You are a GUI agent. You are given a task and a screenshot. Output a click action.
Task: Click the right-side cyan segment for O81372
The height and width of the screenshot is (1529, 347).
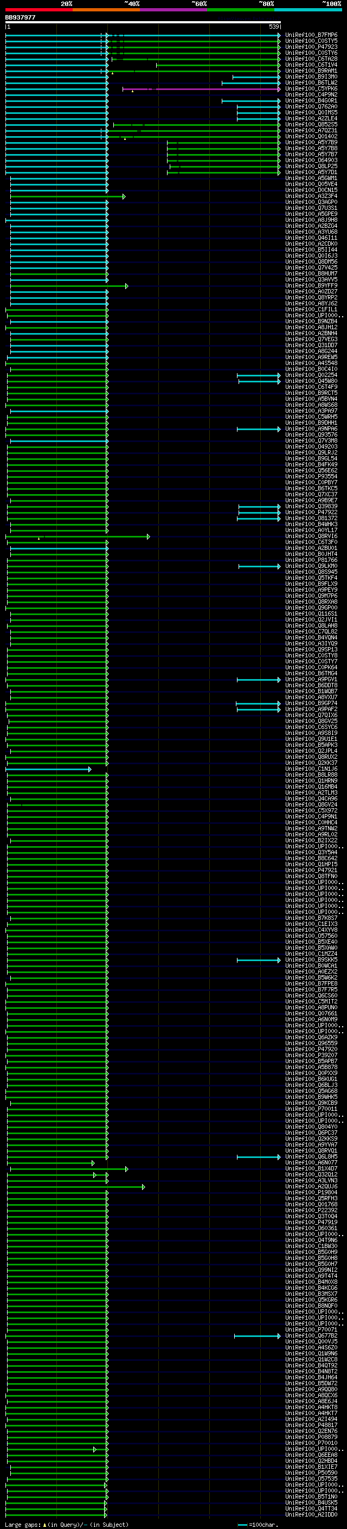coord(259,519)
